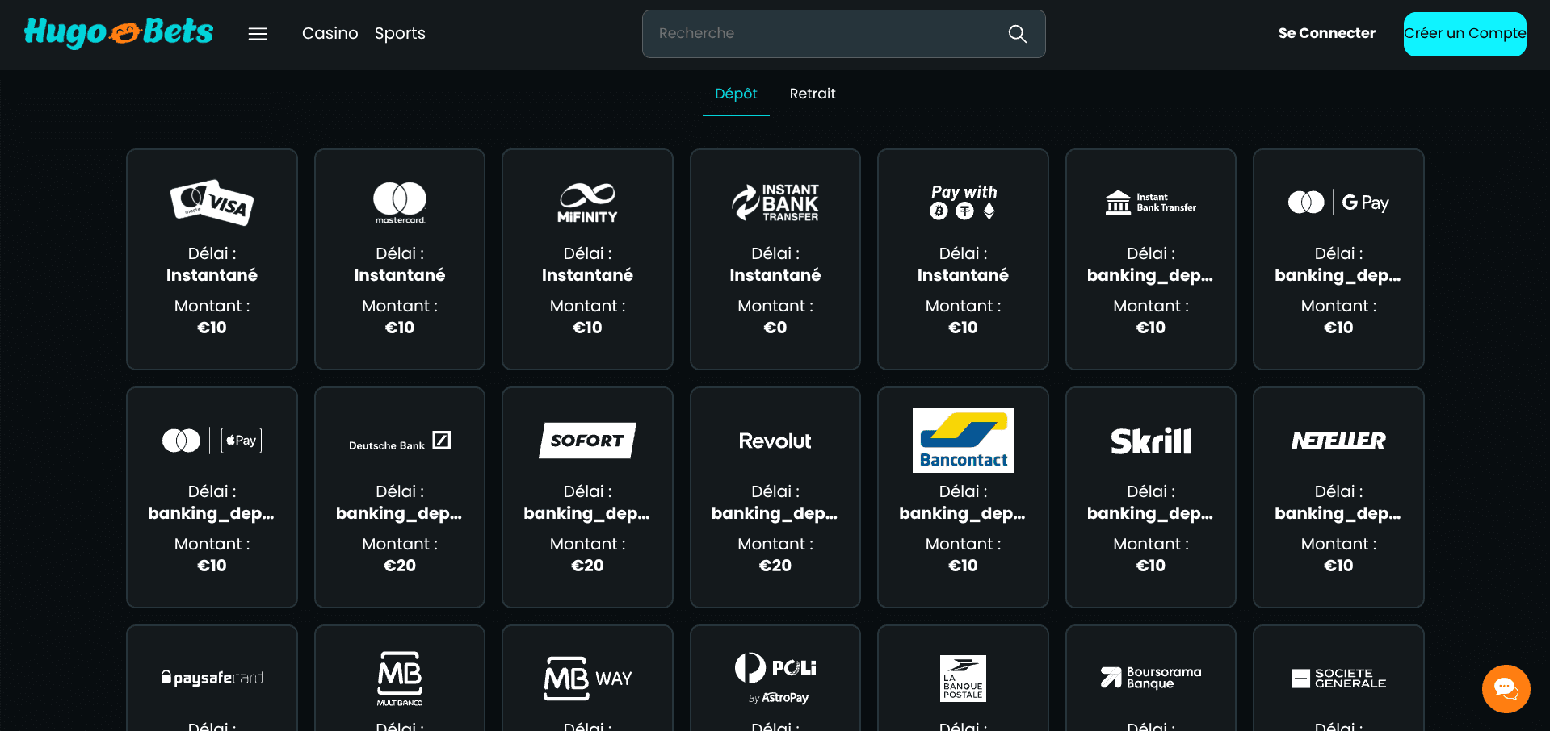Image resolution: width=1550 pixels, height=731 pixels.
Task: Select the Visa card payment logo
Action: (x=212, y=202)
